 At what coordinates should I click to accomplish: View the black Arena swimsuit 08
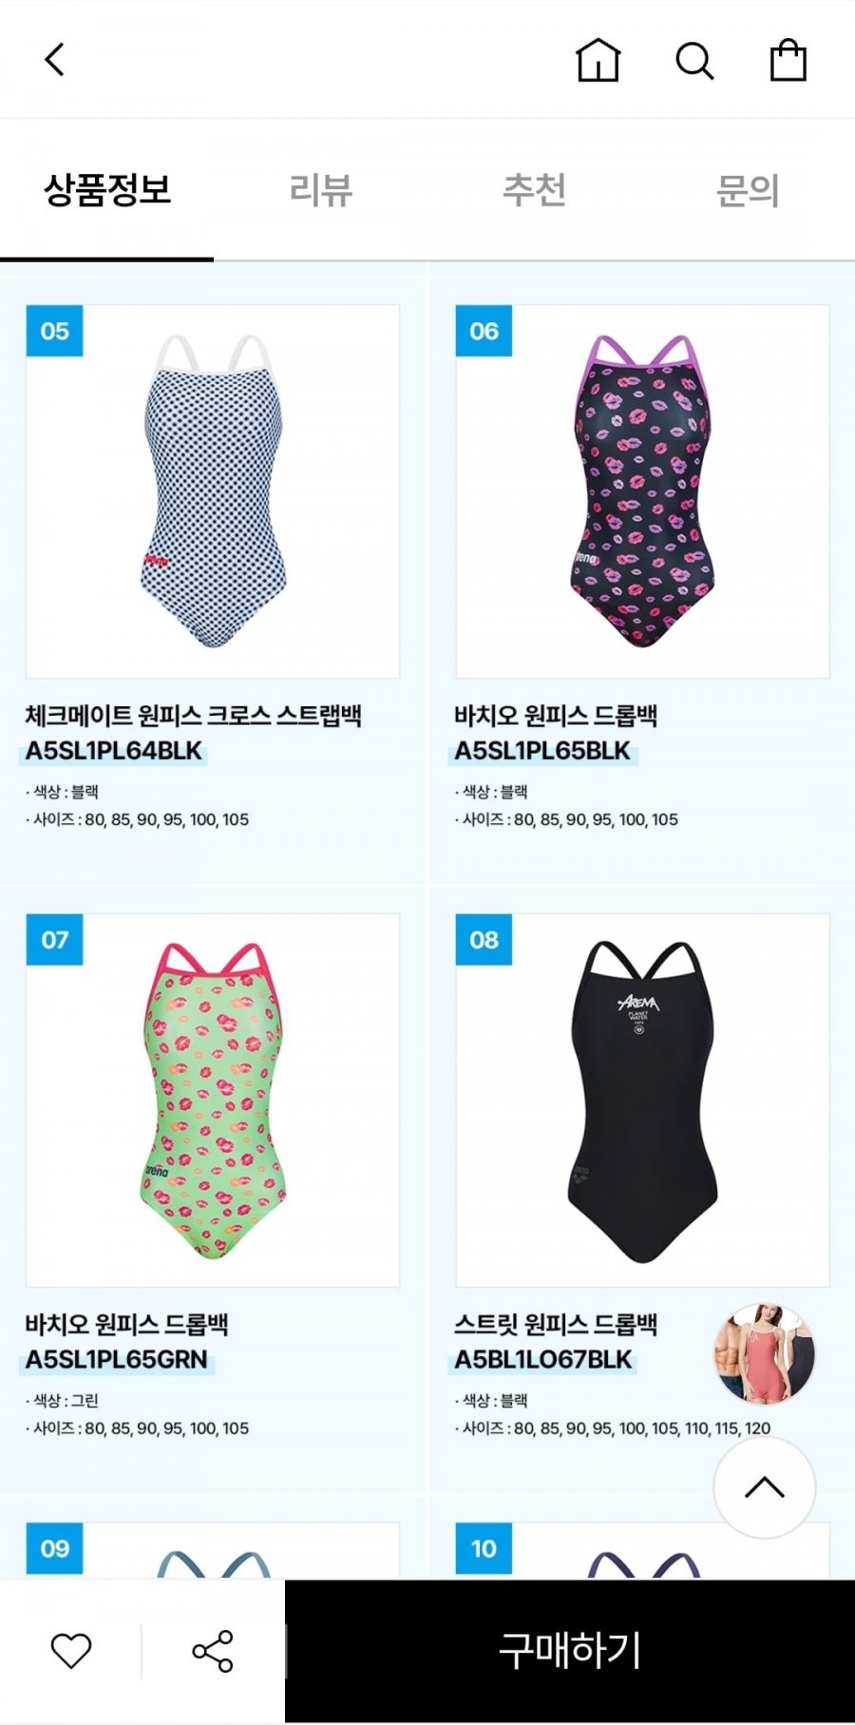click(643, 1101)
